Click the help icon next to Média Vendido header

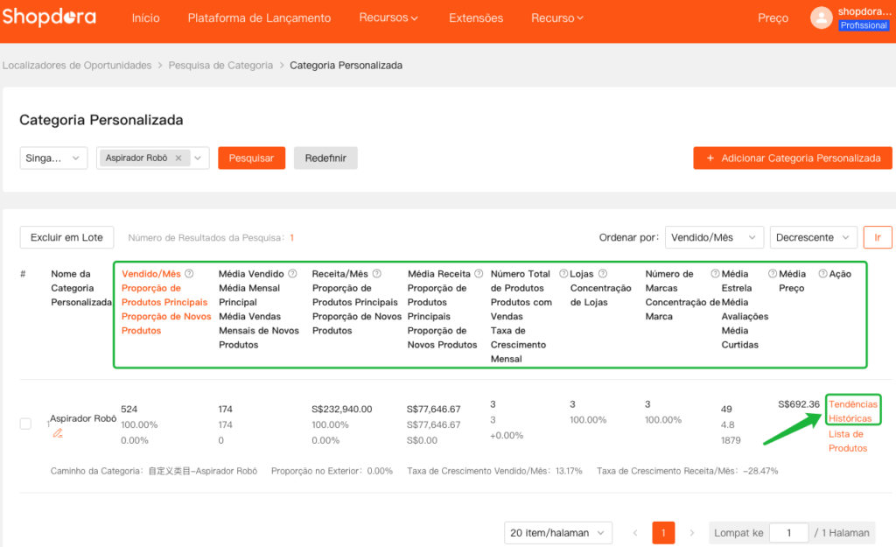(x=292, y=274)
